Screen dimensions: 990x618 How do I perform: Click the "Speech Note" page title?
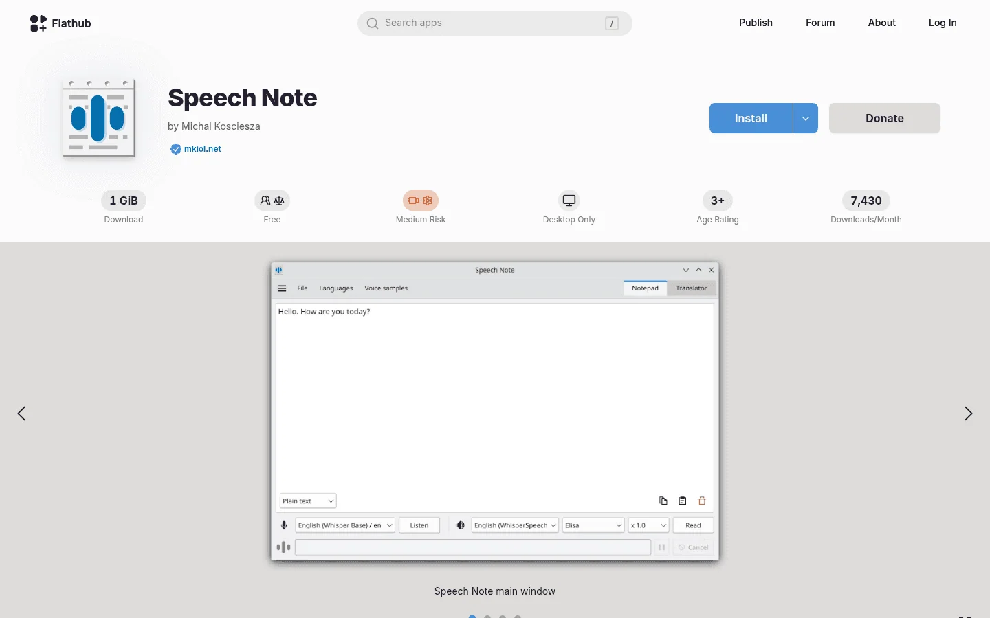[x=242, y=98]
